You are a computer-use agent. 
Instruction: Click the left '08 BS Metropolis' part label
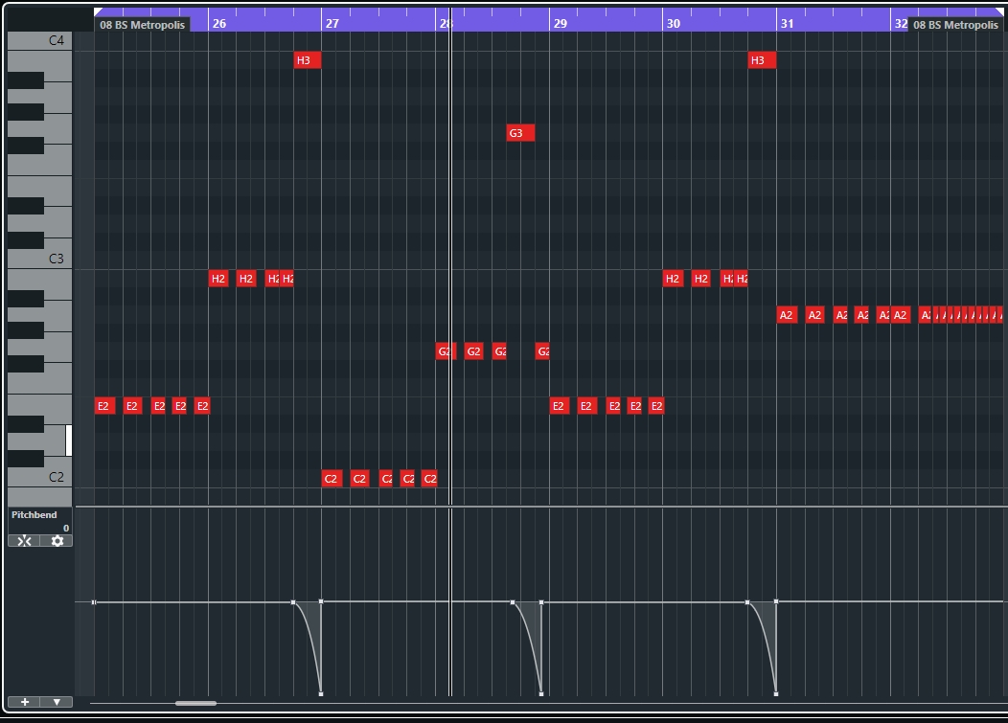(x=142, y=25)
